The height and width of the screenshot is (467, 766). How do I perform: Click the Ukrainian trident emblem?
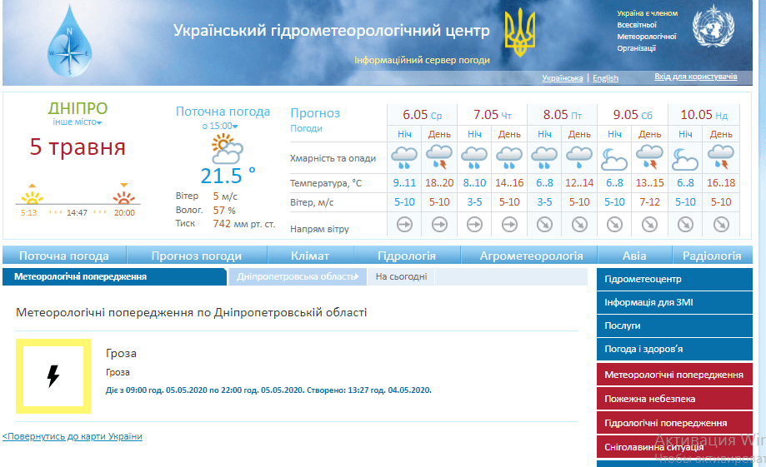(521, 33)
